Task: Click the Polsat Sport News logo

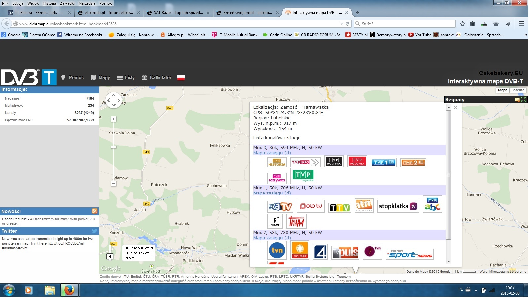Action: coord(410,254)
